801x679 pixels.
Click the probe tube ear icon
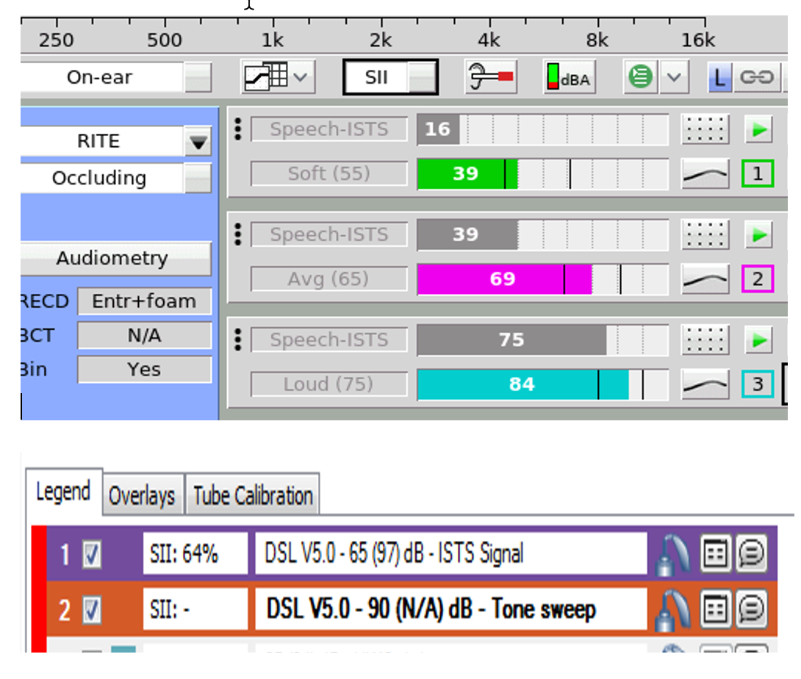[491, 77]
